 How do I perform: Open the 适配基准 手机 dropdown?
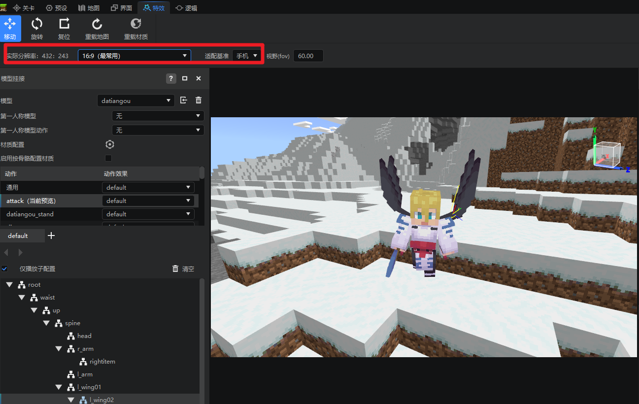[247, 56]
